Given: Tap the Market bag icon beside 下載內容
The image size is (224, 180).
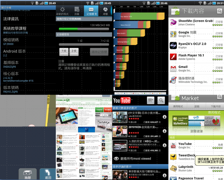Looking at the screenshot, I should pos(175,11).
